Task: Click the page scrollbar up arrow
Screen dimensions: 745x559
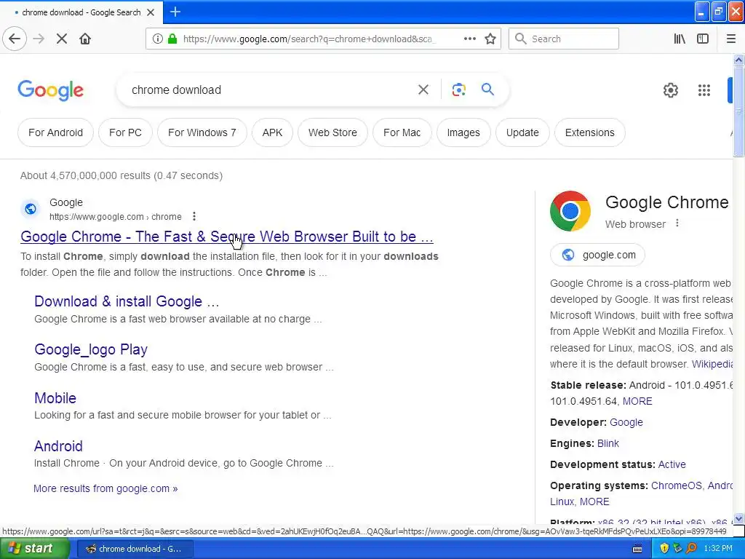Action: tap(738, 60)
